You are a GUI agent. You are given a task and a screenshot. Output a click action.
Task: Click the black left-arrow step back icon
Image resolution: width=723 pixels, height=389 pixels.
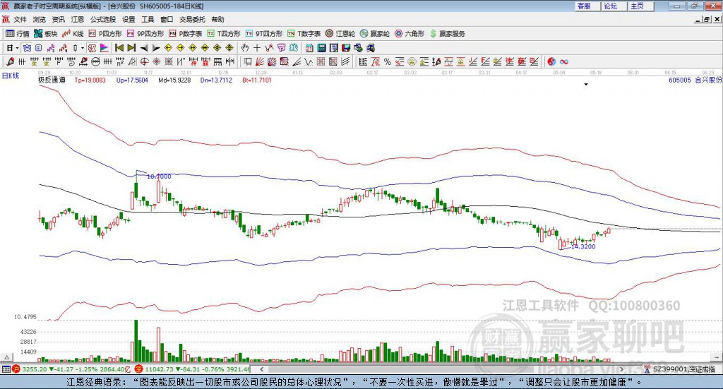[x=144, y=48]
